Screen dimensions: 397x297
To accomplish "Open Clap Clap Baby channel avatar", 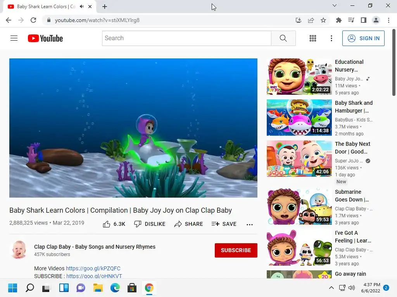I will click(x=19, y=250).
